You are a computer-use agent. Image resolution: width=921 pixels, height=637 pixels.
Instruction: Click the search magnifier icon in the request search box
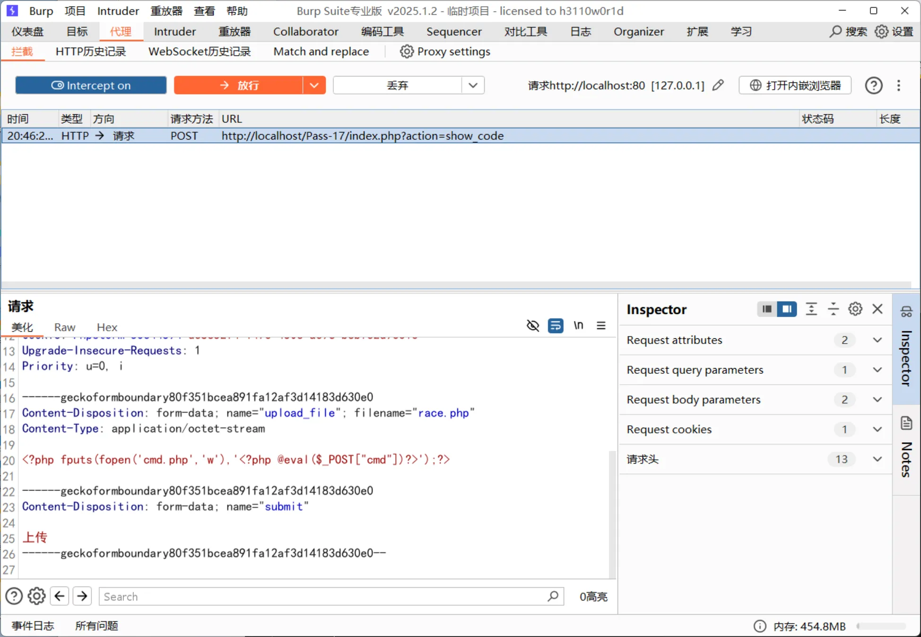tap(553, 596)
